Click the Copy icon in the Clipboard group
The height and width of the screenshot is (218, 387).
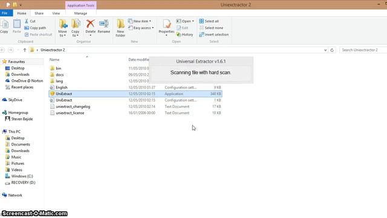4,26
